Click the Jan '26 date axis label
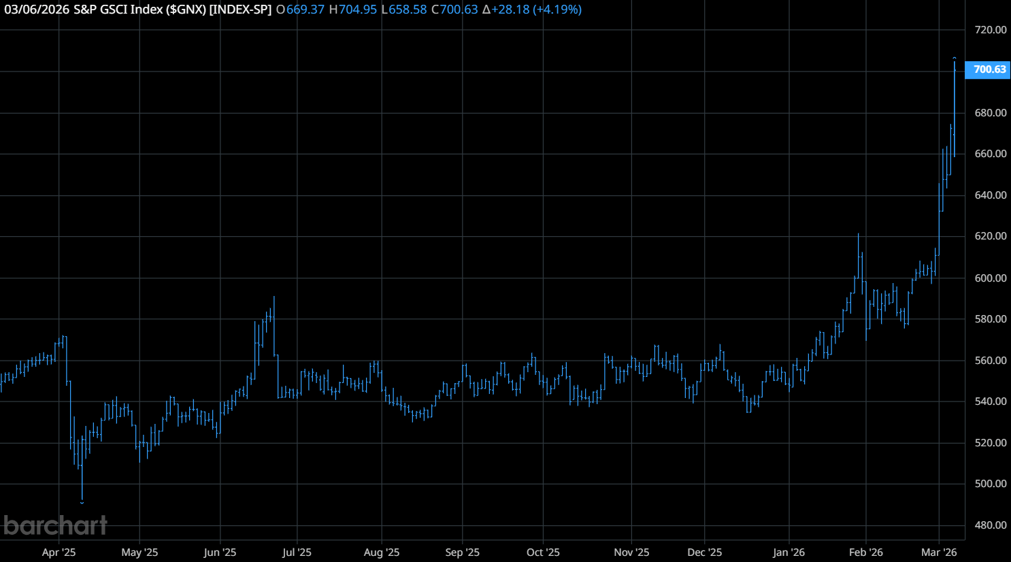 789,552
